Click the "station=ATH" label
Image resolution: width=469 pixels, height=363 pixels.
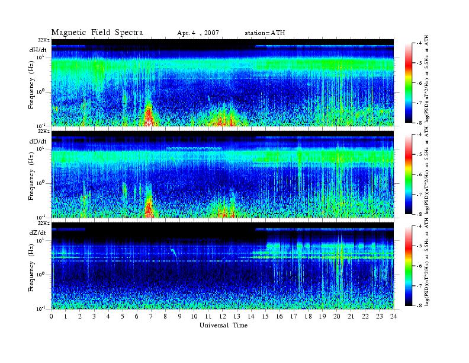point(265,33)
